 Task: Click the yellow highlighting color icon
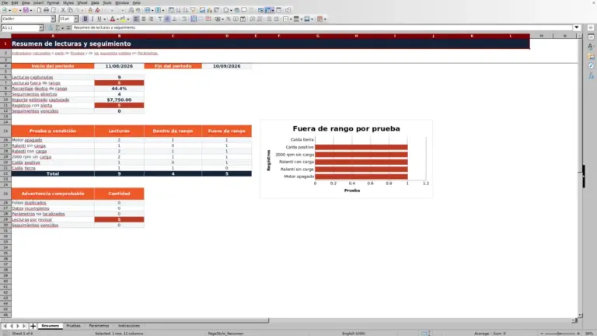click(x=123, y=19)
